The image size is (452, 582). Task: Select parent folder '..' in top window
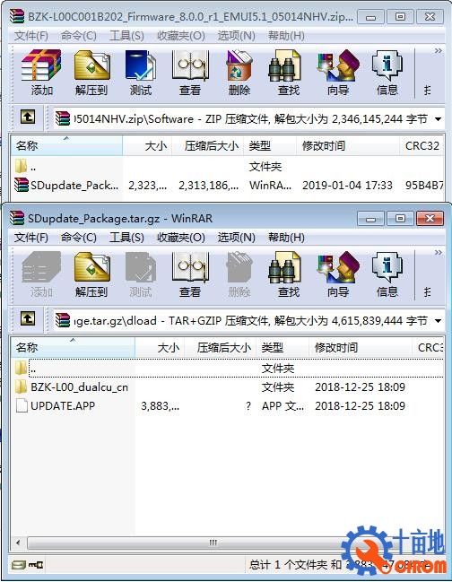pos(228,167)
